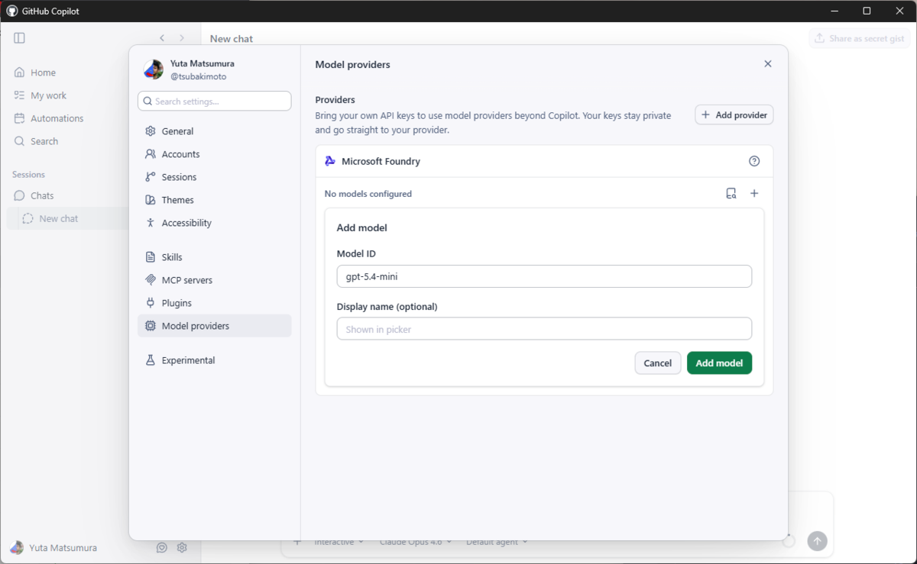Open Microsoft Foundry help icon
917x564 pixels.
point(754,161)
